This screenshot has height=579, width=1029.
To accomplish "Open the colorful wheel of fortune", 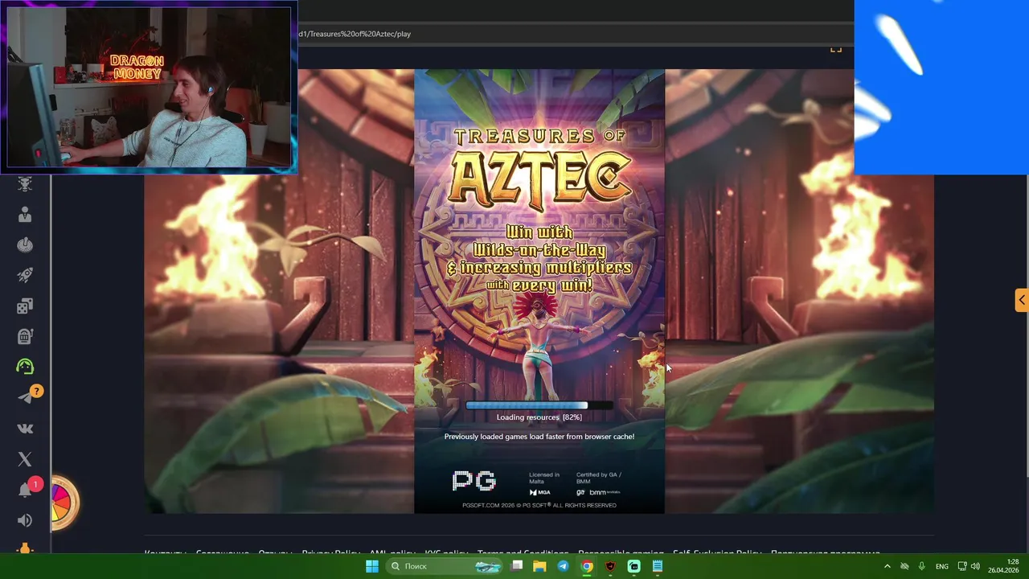I will [x=64, y=503].
